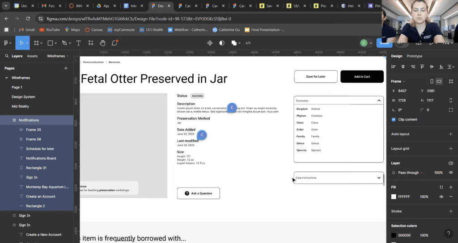This screenshot has height=243, width=458.
Task: Add a Stroke with plus
Action: pos(451,211)
